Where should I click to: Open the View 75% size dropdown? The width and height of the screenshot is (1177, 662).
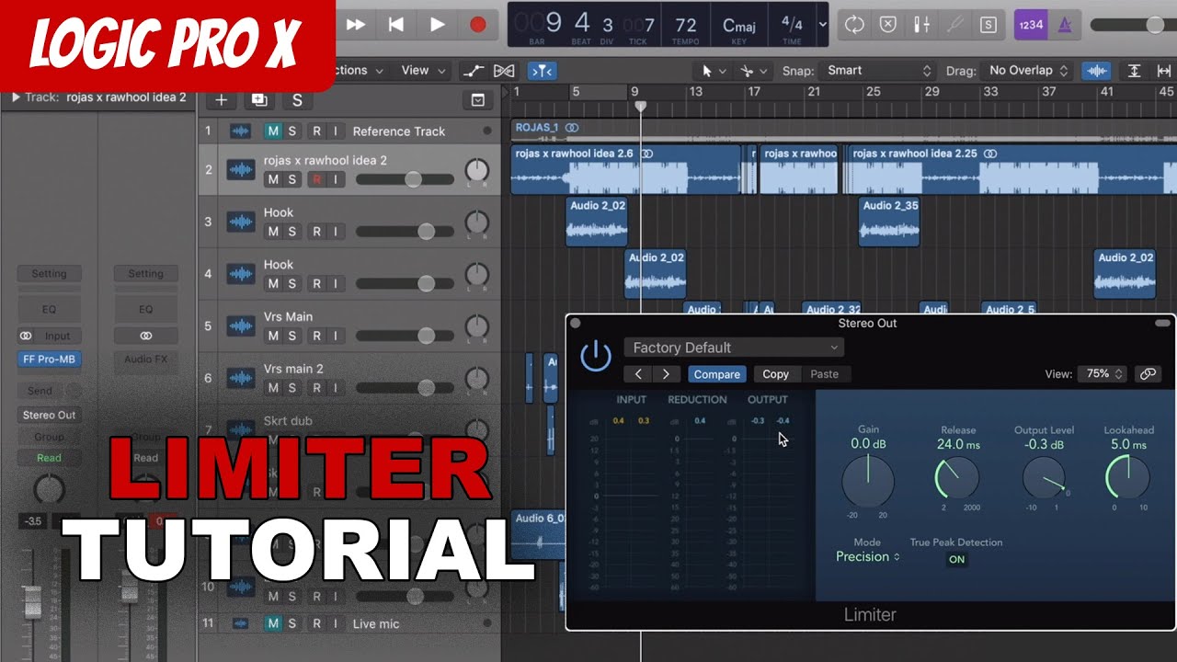(1103, 374)
